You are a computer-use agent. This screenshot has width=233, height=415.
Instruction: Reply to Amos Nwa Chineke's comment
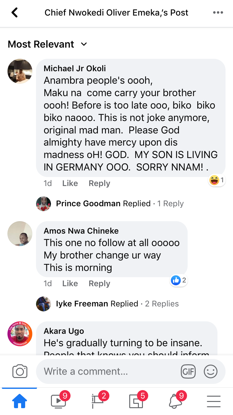tap(99, 284)
